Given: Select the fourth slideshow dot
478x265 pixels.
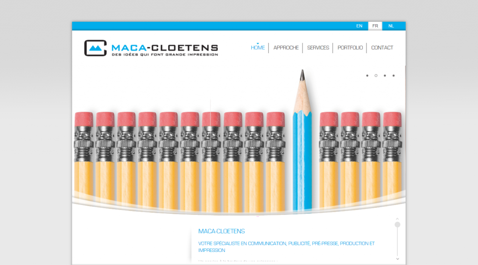Looking at the screenshot, I should coord(394,75).
